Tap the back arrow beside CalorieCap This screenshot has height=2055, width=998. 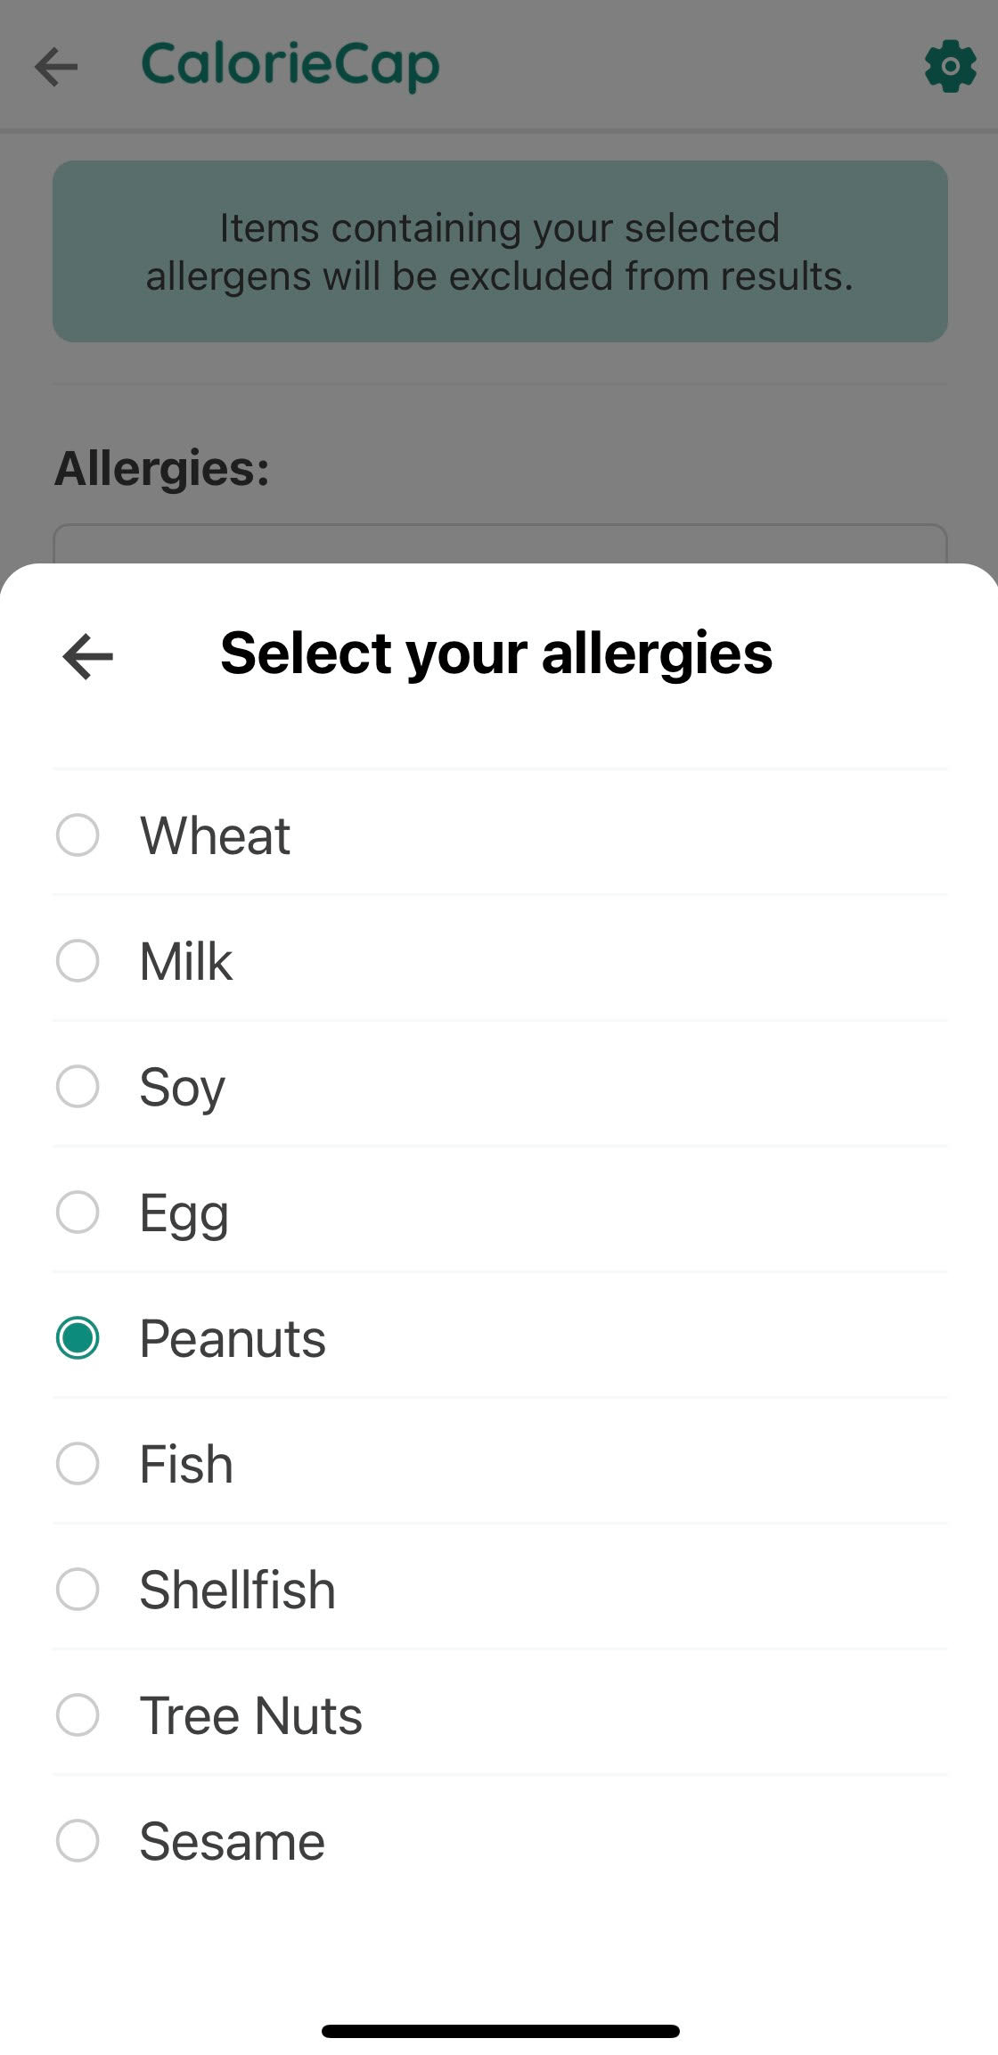point(56,67)
